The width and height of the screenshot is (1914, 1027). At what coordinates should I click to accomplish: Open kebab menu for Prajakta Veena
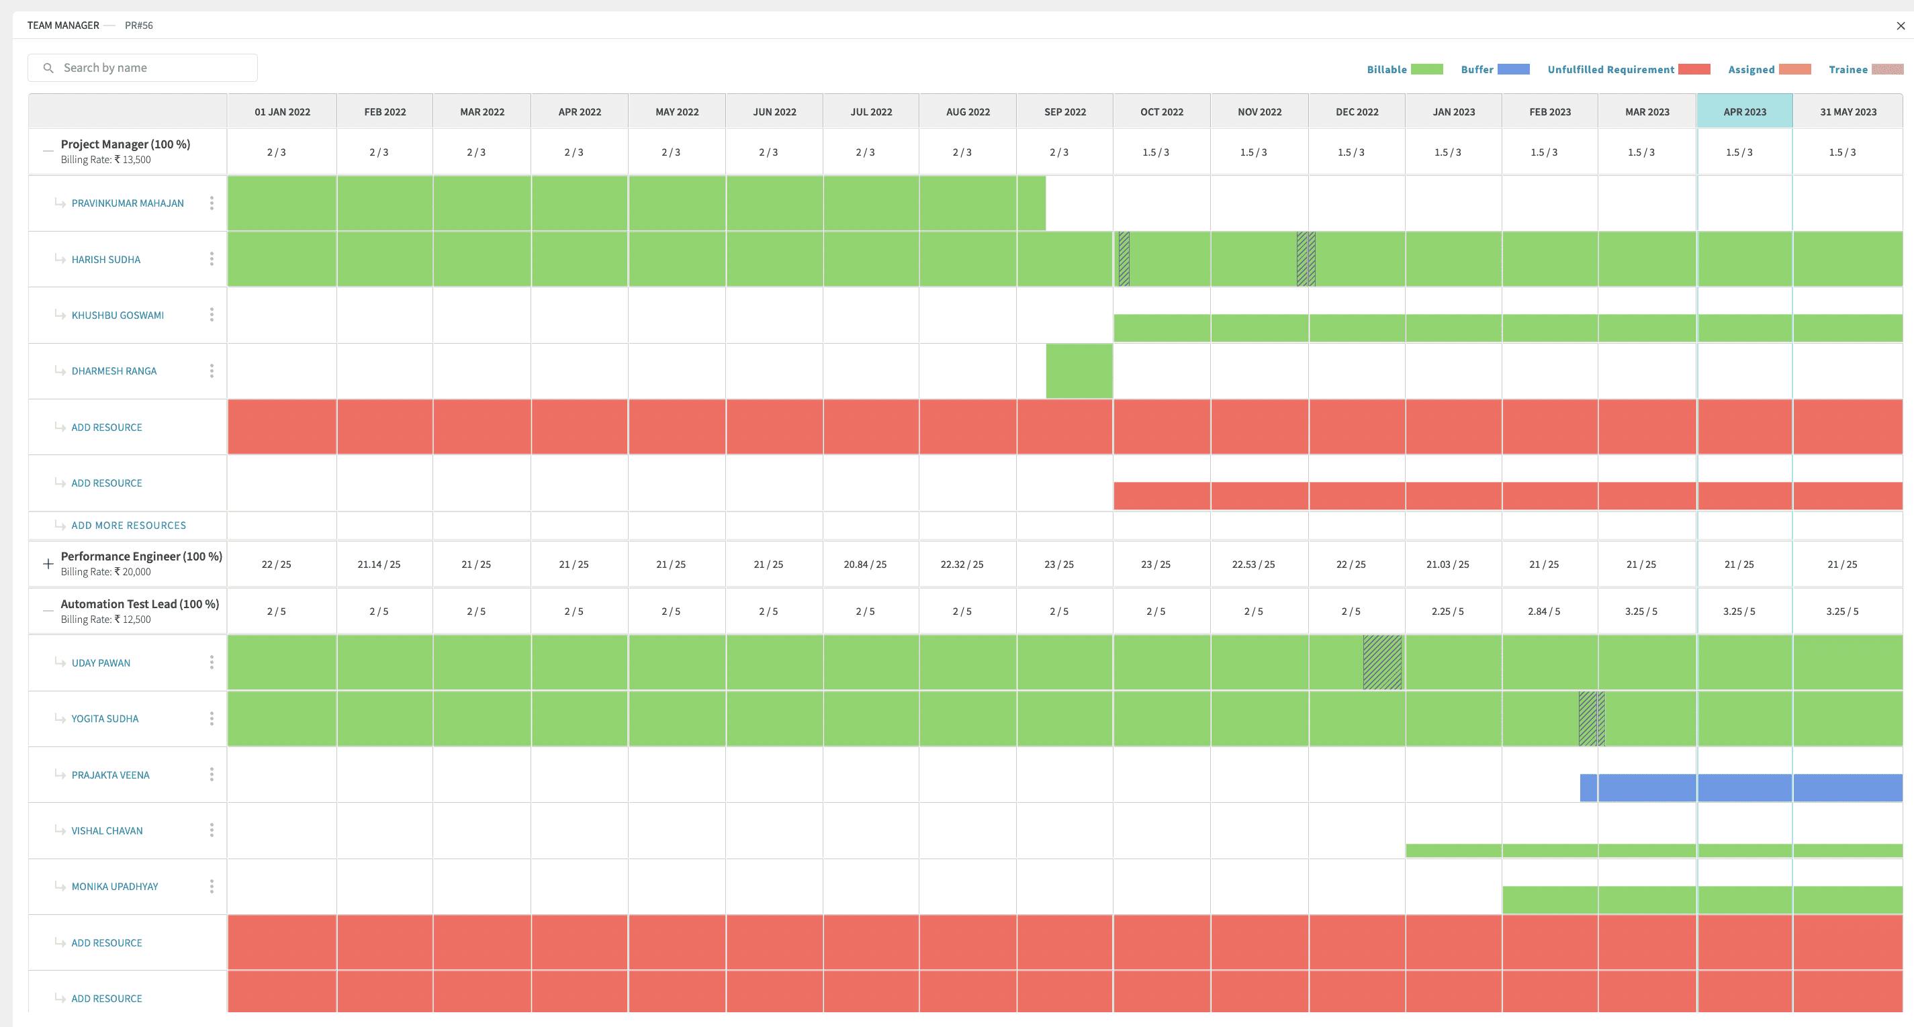click(212, 775)
